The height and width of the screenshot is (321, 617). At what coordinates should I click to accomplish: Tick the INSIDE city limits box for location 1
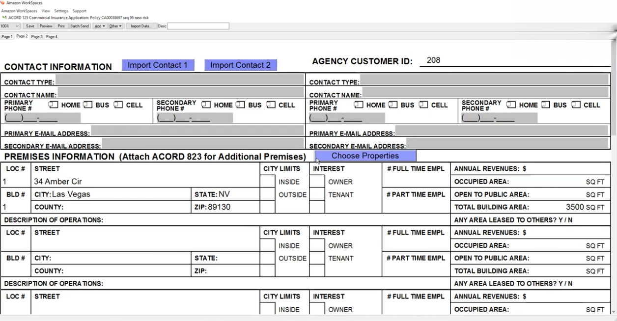(x=268, y=182)
